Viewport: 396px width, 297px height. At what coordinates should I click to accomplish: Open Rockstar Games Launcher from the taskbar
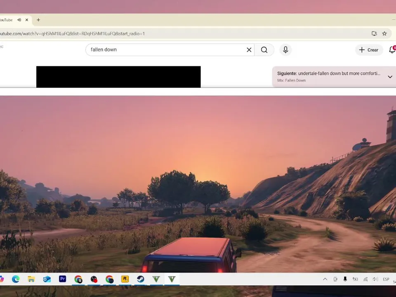125,279
